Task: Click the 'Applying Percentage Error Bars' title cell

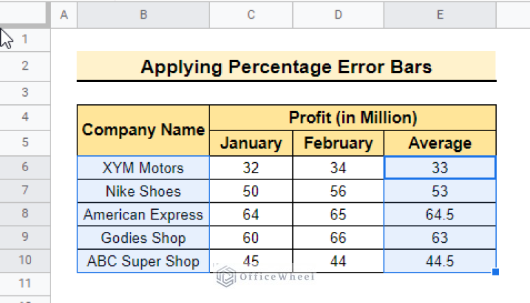Action: coord(286,66)
